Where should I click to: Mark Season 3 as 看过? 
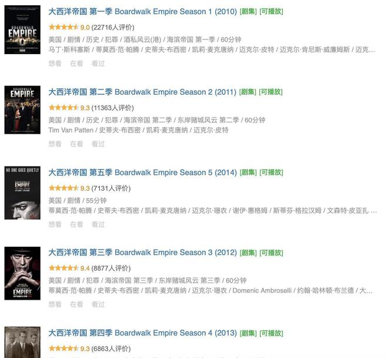pos(98,304)
